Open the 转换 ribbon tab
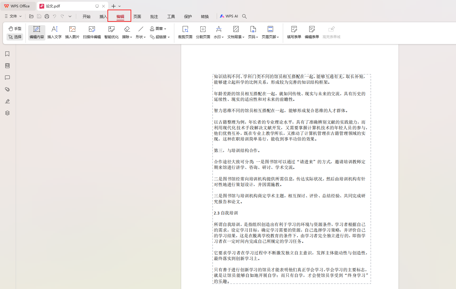This screenshot has height=289, width=456. pyautogui.click(x=205, y=17)
